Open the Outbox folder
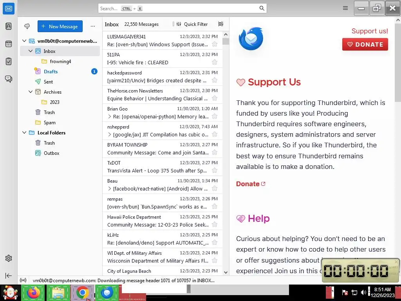The width and height of the screenshot is (401, 301). click(60, 153)
